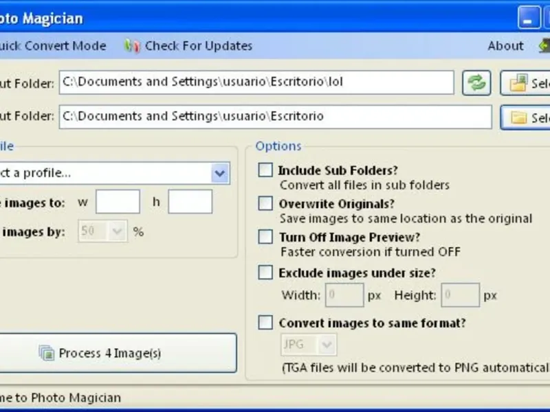This screenshot has width=550, height=412.
Task: Enable Include Sub Folders checkbox
Action: (x=265, y=170)
